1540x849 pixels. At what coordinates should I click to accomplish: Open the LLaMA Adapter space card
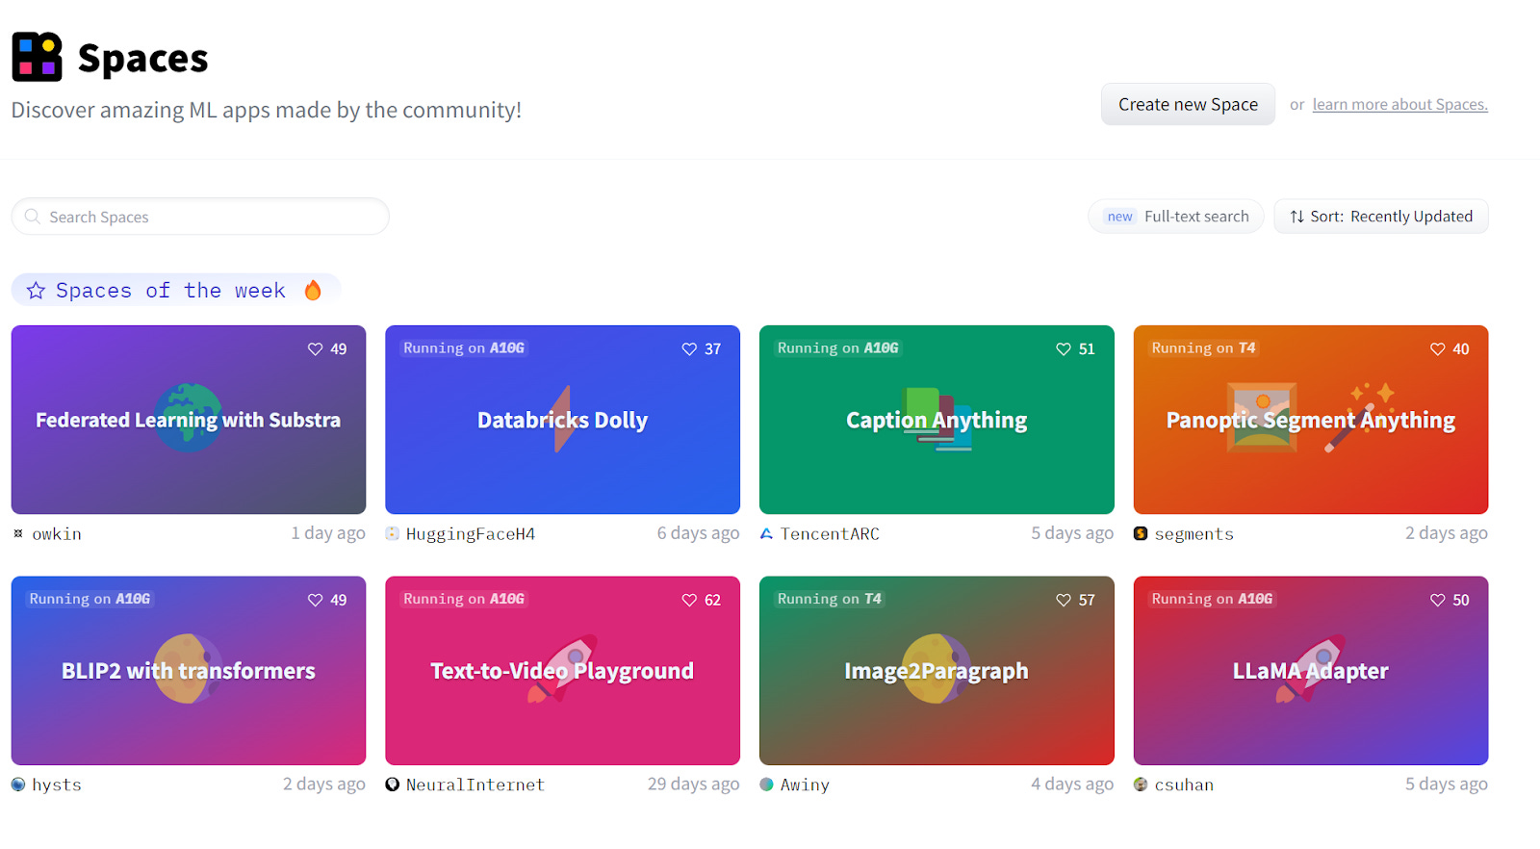(1311, 671)
